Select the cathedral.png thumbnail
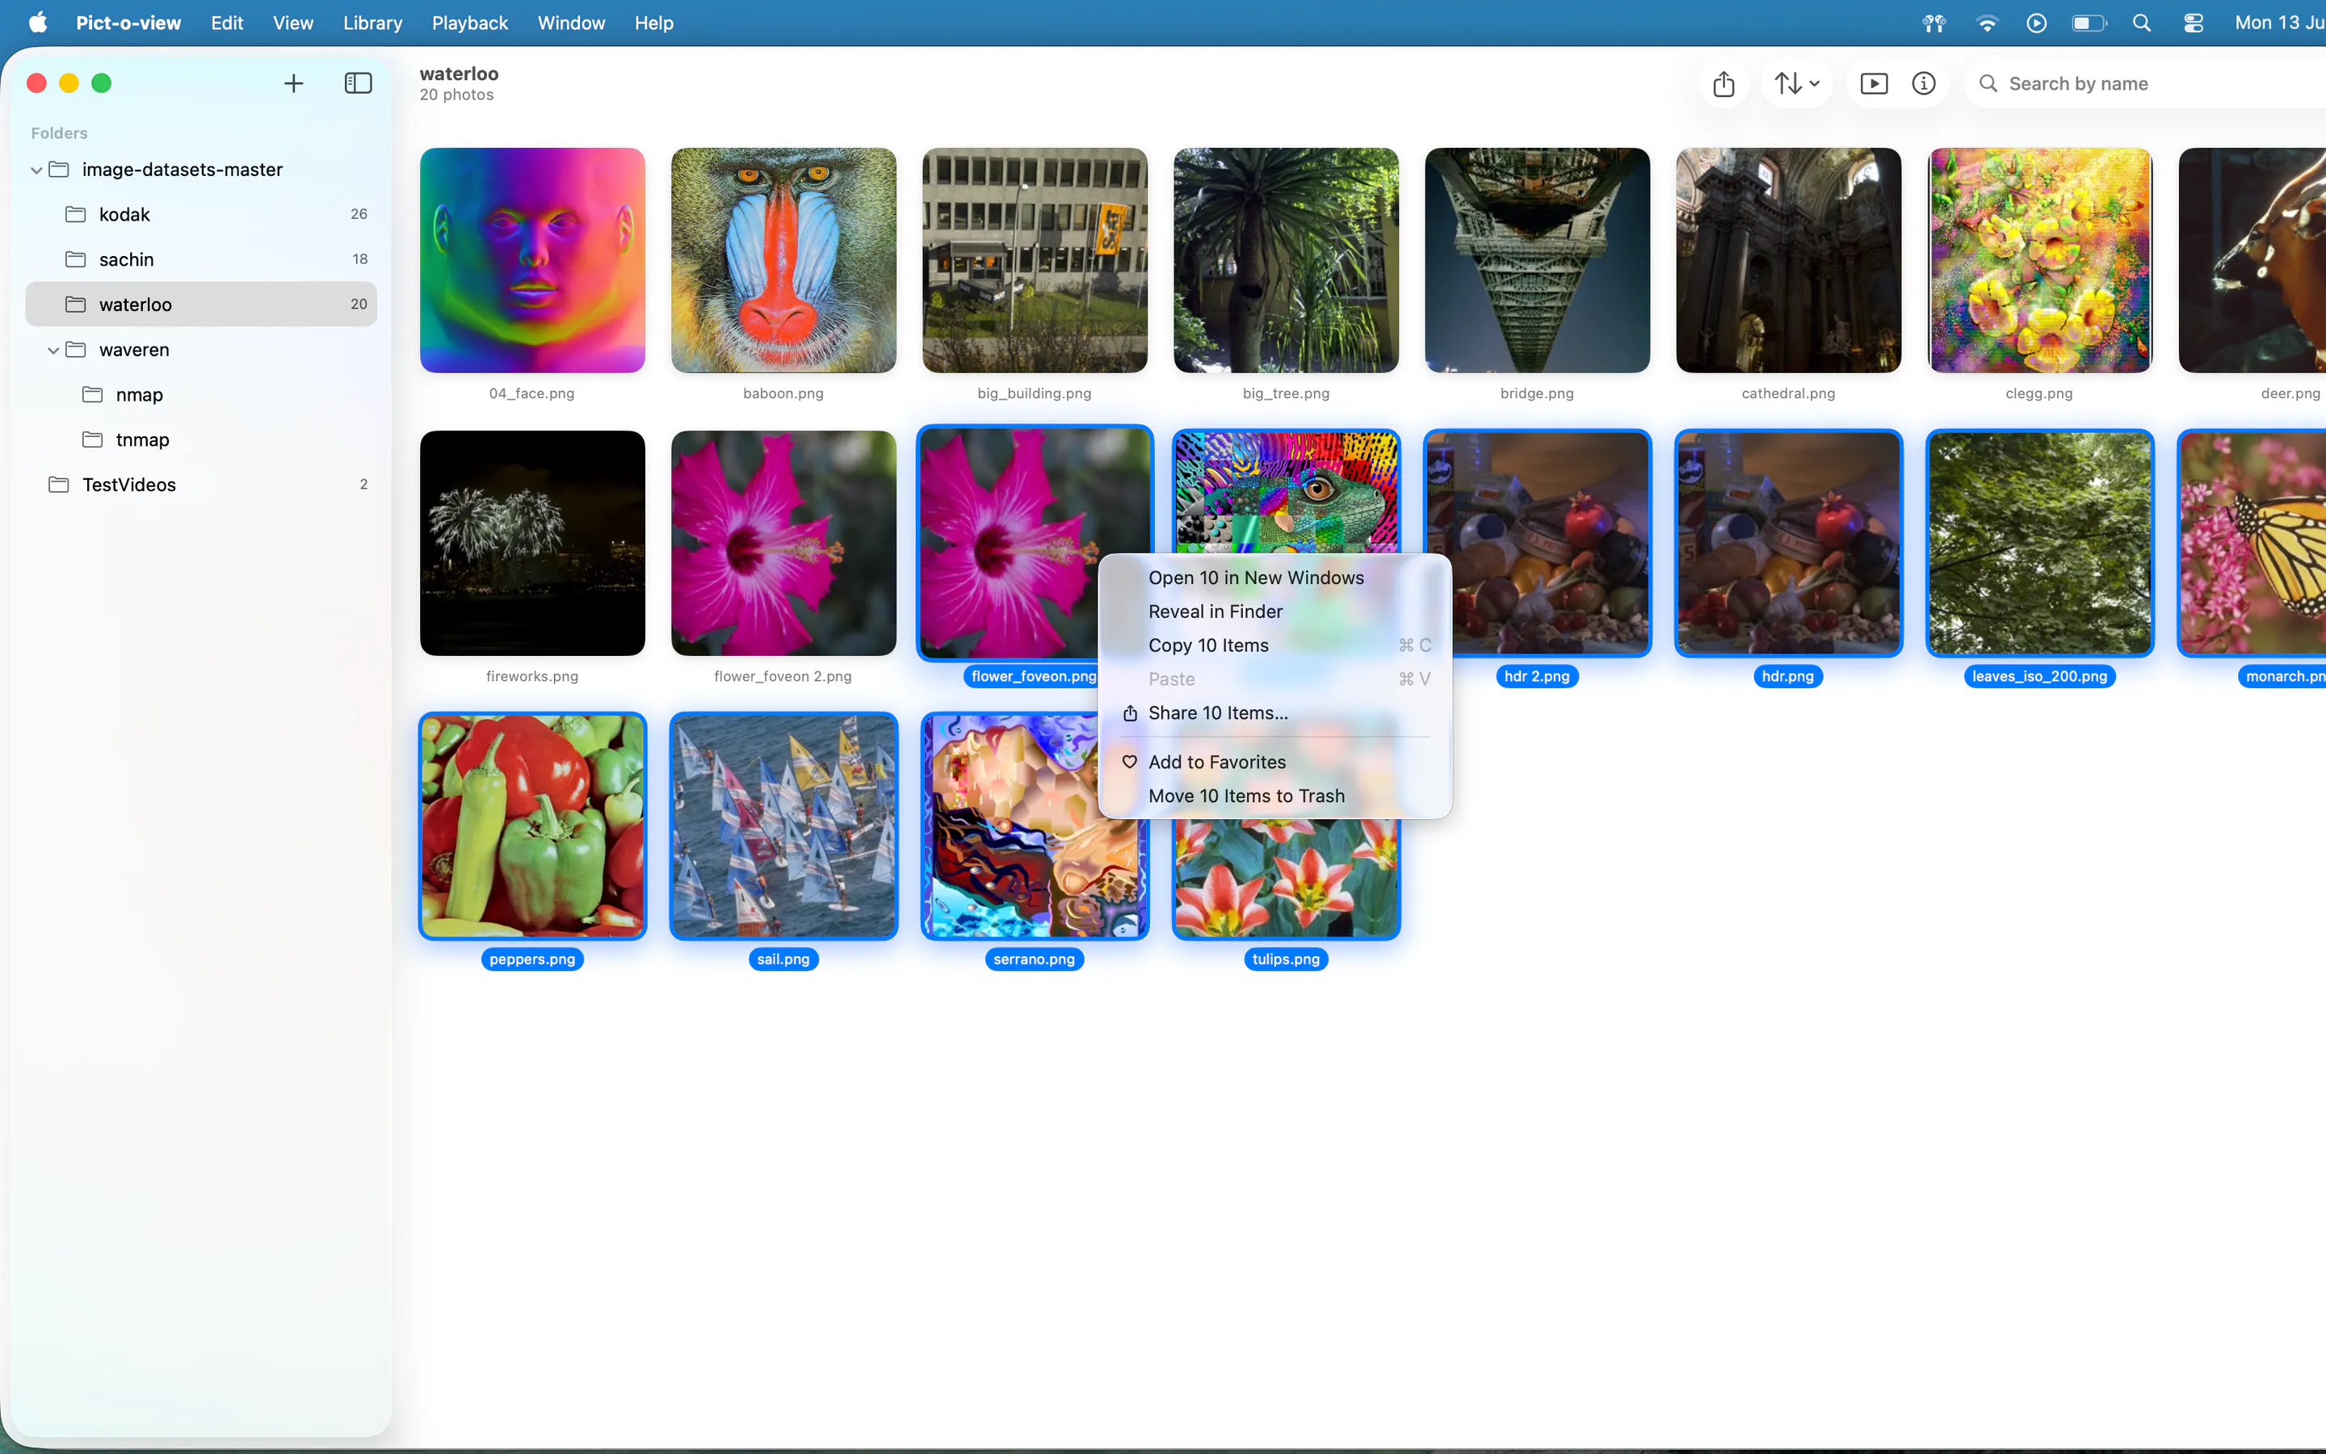Viewport: 2326px width, 1454px height. click(1788, 261)
